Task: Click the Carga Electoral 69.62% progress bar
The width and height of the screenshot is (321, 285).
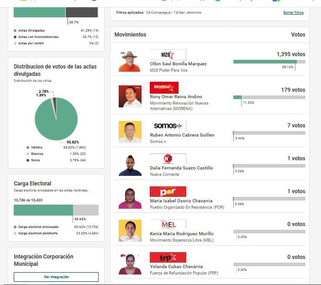Action: click(x=43, y=210)
